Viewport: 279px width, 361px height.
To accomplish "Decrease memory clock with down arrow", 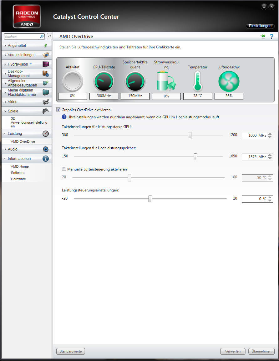I will (270, 158).
